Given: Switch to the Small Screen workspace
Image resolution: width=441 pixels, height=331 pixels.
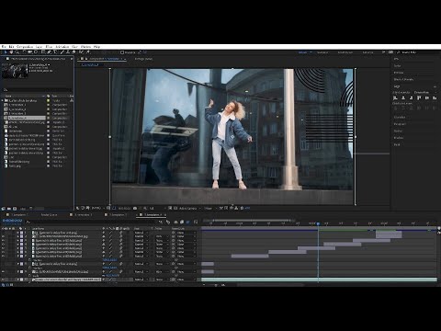Looking at the screenshot, I should [x=345, y=52].
